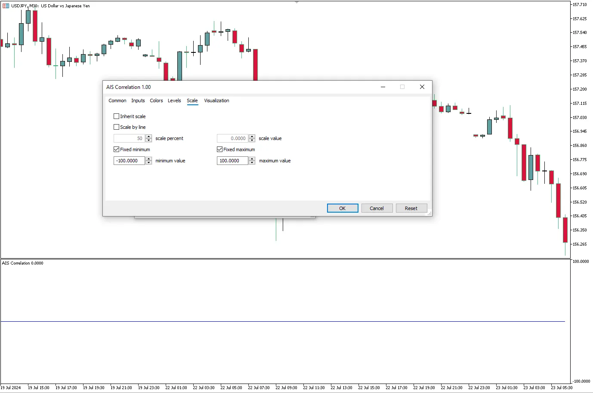Click the "22 Jul 09:30" time axis label
Screen dimensions: 593x393
point(286,387)
